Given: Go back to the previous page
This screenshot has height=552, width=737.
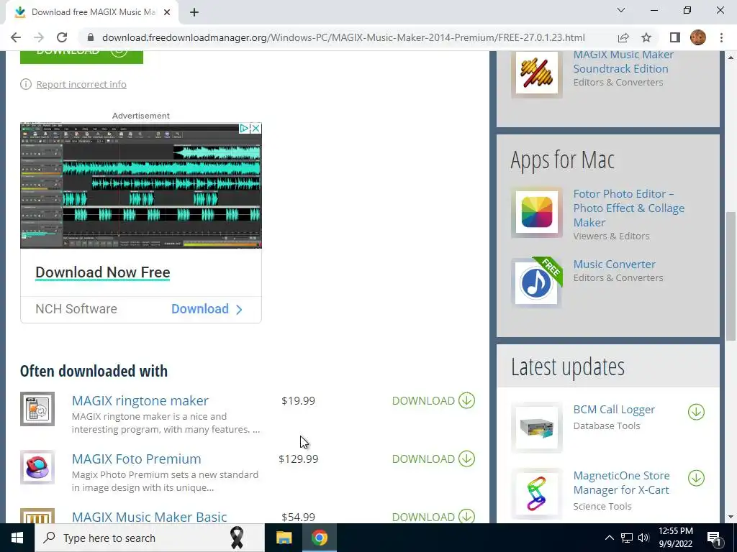Looking at the screenshot, I should pos(16,37).
